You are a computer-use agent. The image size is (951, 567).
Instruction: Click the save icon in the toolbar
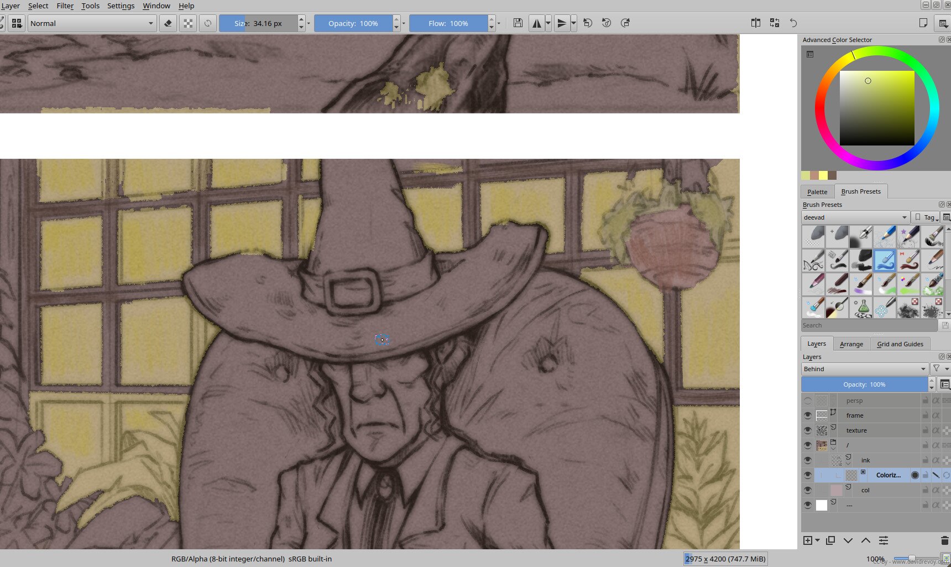518,23
